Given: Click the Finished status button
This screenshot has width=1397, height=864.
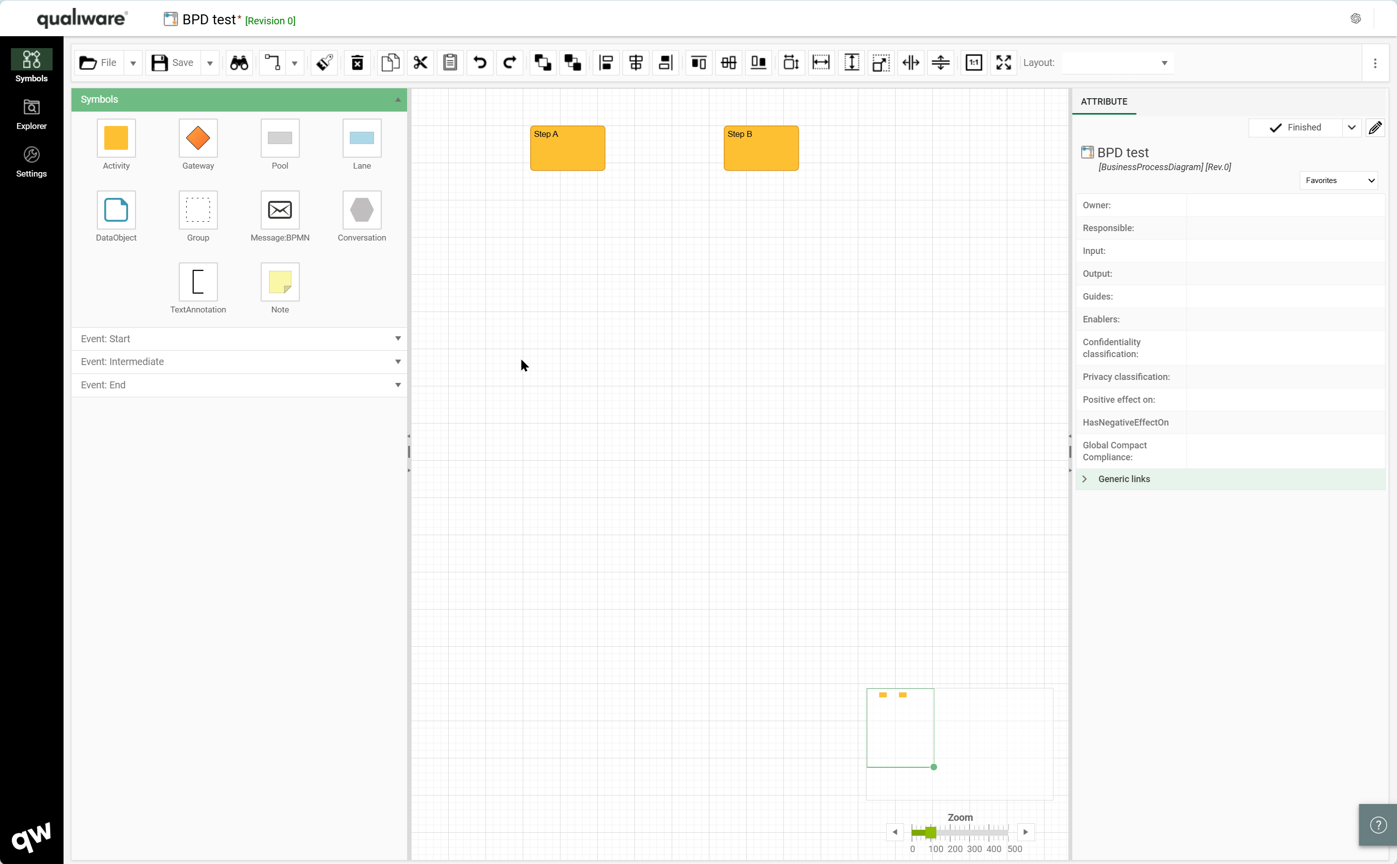Looking at the screenshot, I should (x=1295, y=127).
